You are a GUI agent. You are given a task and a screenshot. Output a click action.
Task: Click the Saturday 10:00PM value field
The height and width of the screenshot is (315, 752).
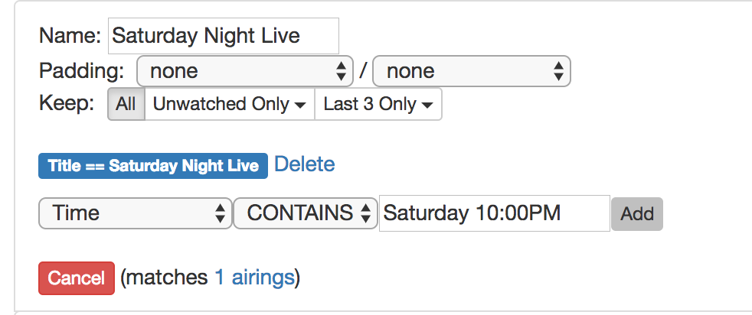(495, 213)
